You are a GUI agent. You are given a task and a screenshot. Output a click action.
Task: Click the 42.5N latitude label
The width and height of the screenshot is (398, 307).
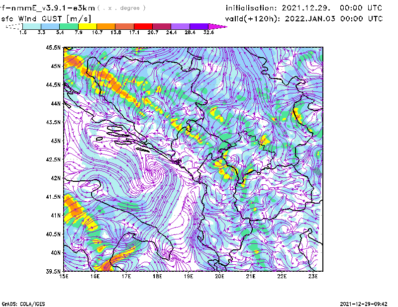[x=53, y=159]
